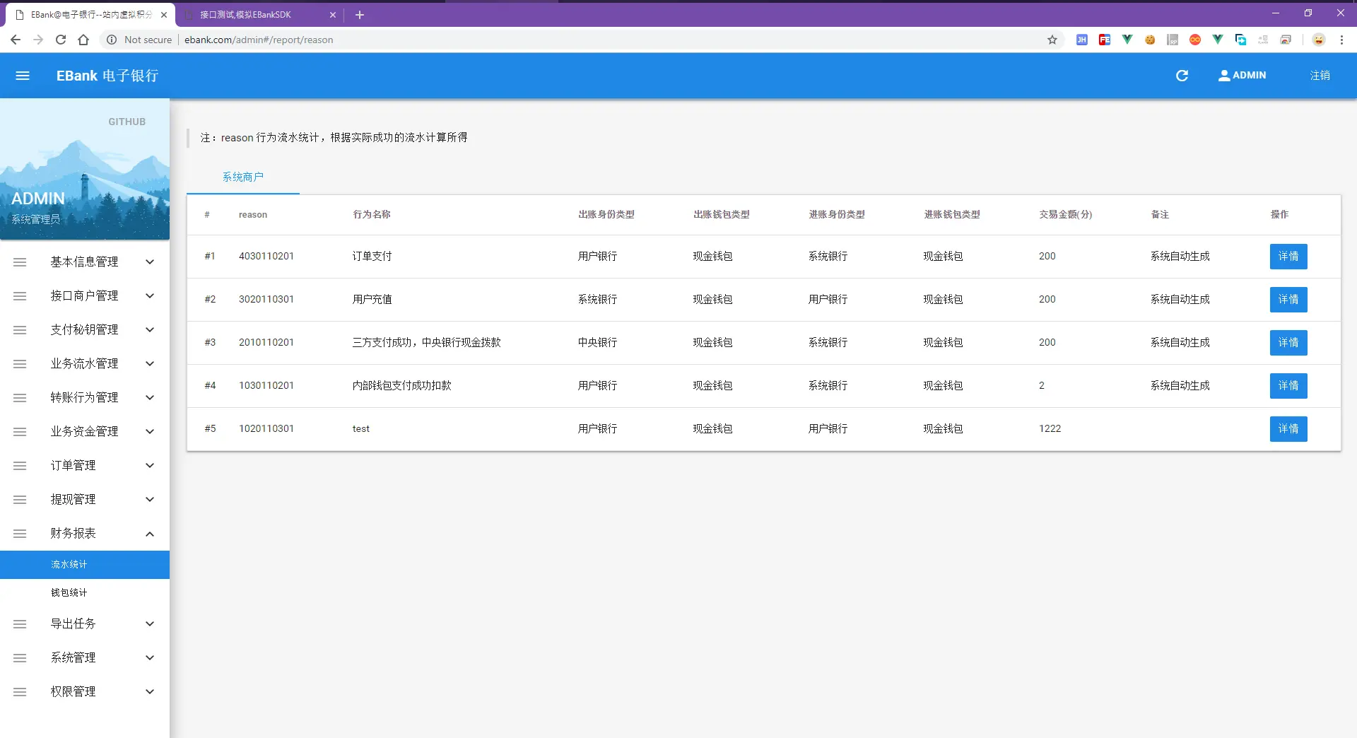This screenshot has width=1357, height=738.
Task: Click the reason code 3020110301
Action: click(266, 300)
